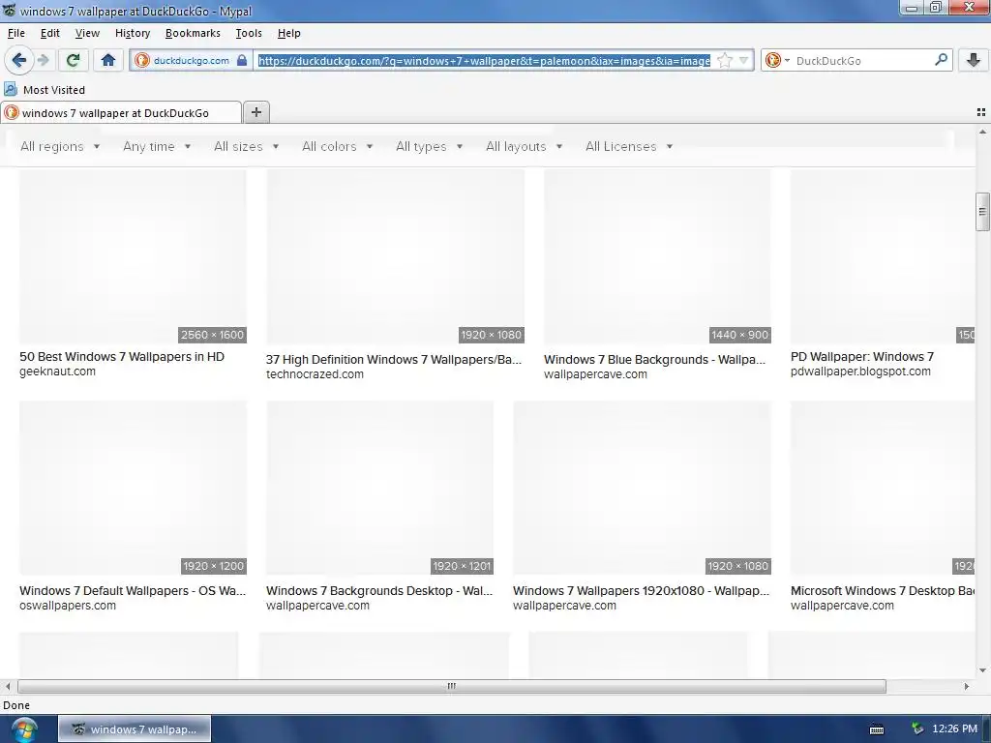Click the horizontal scrollbar right arrow
The width and height of the screenshot is (991, 743).
[967, 686]
